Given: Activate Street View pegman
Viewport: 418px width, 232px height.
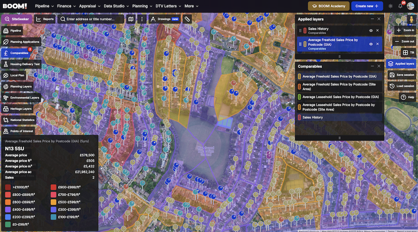Looking at the screenshot, I should 411,19.
